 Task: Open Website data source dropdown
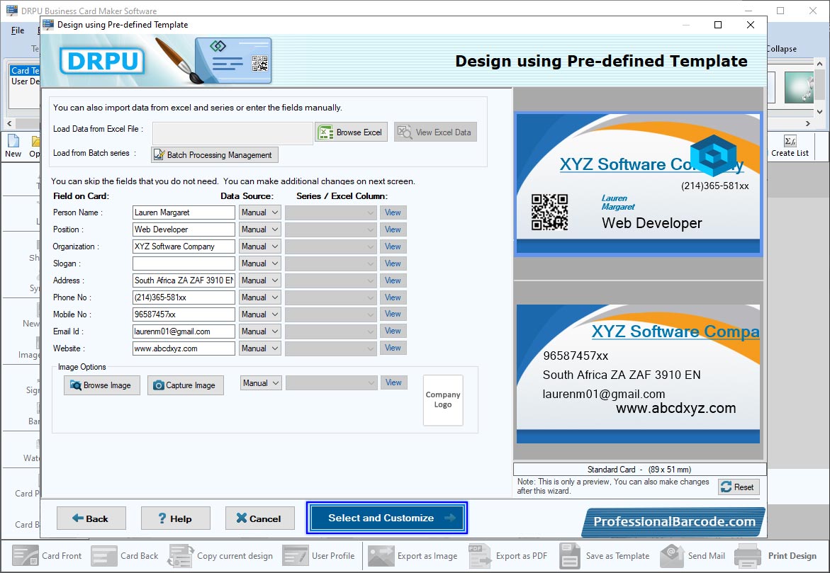[x=260, y=348]
